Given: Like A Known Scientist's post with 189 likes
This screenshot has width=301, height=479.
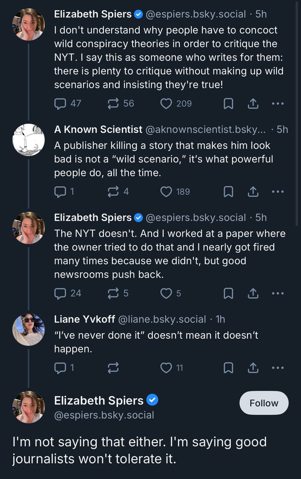Looking at the screenshot, I should pos(166,192).
